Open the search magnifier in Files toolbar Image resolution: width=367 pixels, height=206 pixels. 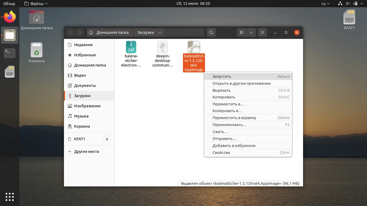click(211, 32)
